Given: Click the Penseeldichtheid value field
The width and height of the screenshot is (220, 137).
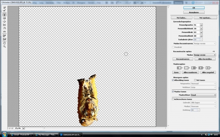Looking at the screenshot, I should point(197,28).
